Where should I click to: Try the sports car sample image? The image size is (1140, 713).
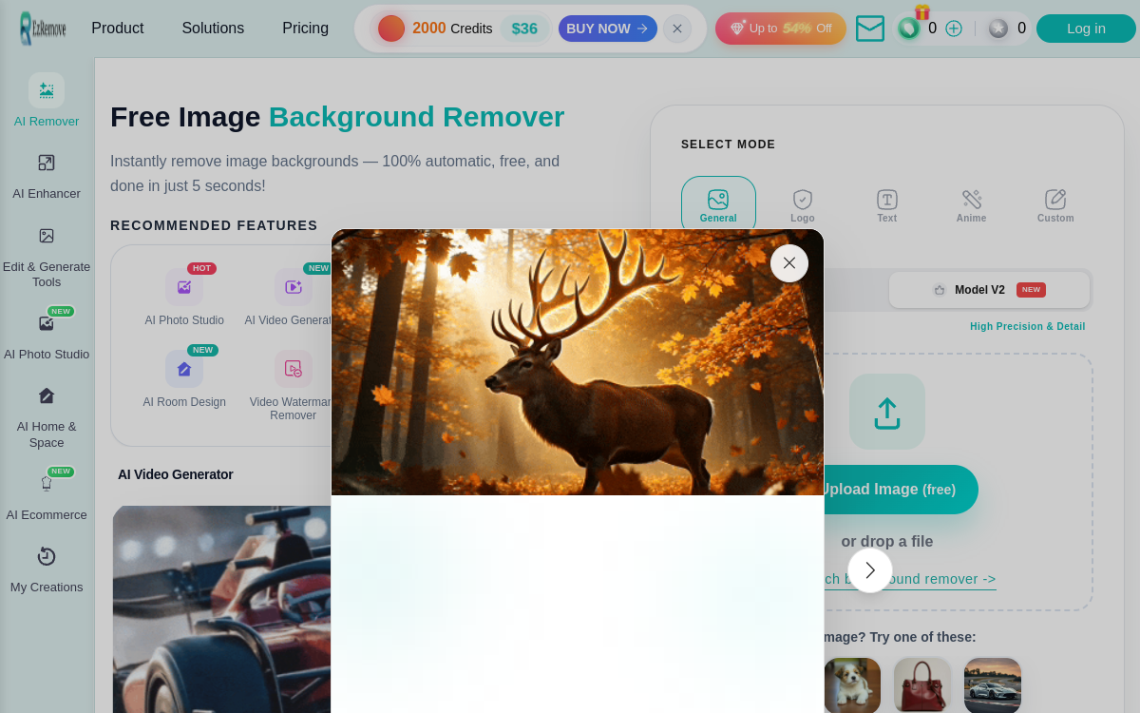coord(993,684)
